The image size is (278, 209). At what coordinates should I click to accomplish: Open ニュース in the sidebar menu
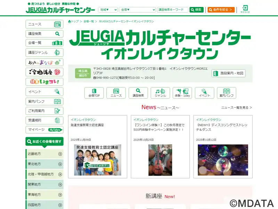[44, 24]
